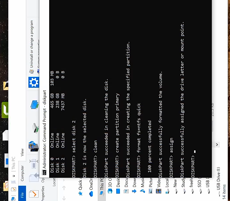Viewport: 230px width, 201px height.
Task: Click the New folder icon in quick access toolbar
Action: point(13,182)
